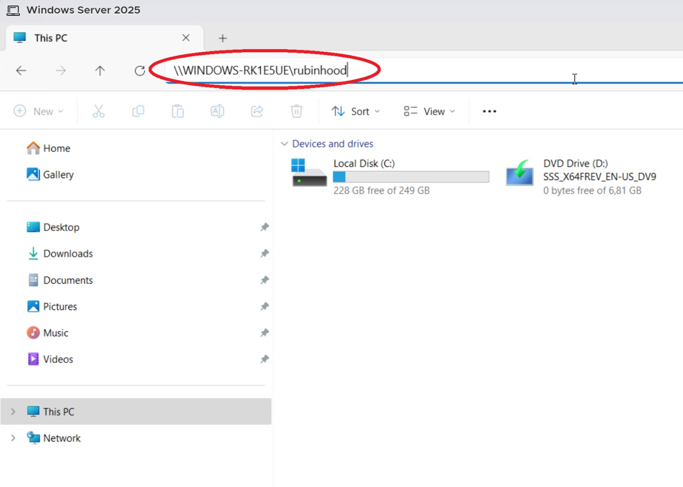The width and height of the screenshot is (683, 487).
Task: Switch to the This PC tab
Action: pos(104,38)
